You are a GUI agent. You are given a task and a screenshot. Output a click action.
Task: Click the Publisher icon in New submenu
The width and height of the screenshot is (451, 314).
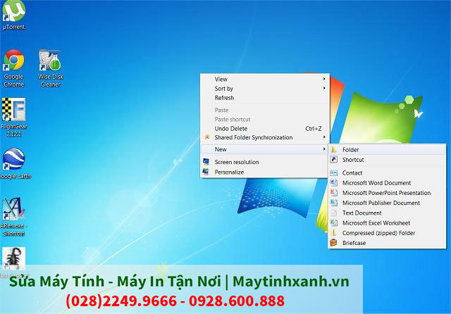pyautogui.click(x=333, y=203)
